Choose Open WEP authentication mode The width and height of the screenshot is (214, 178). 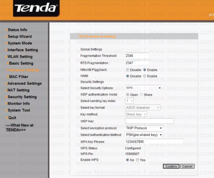[x=128, y=95]
